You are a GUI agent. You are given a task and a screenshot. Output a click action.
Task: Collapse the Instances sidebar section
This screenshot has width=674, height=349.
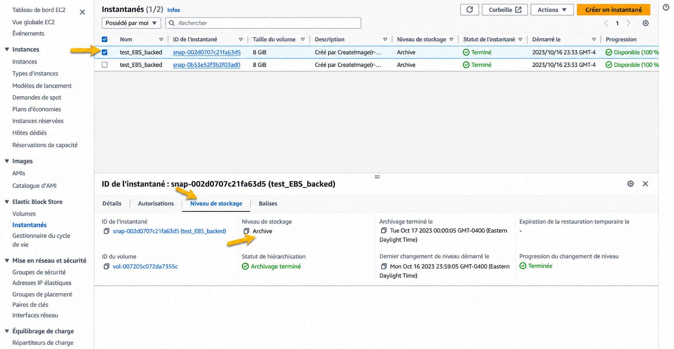(x=7, y=49)
